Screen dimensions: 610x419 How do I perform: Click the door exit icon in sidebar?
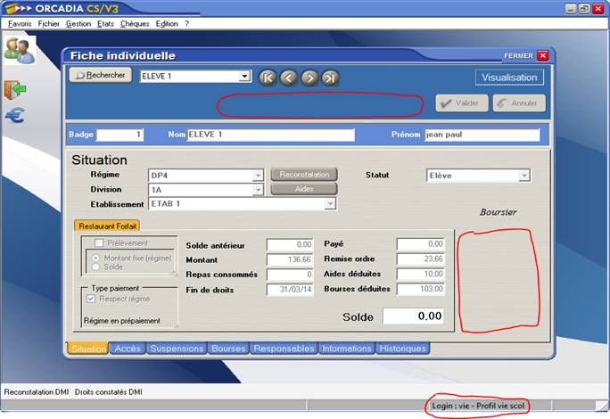click(x=15, y=88)
